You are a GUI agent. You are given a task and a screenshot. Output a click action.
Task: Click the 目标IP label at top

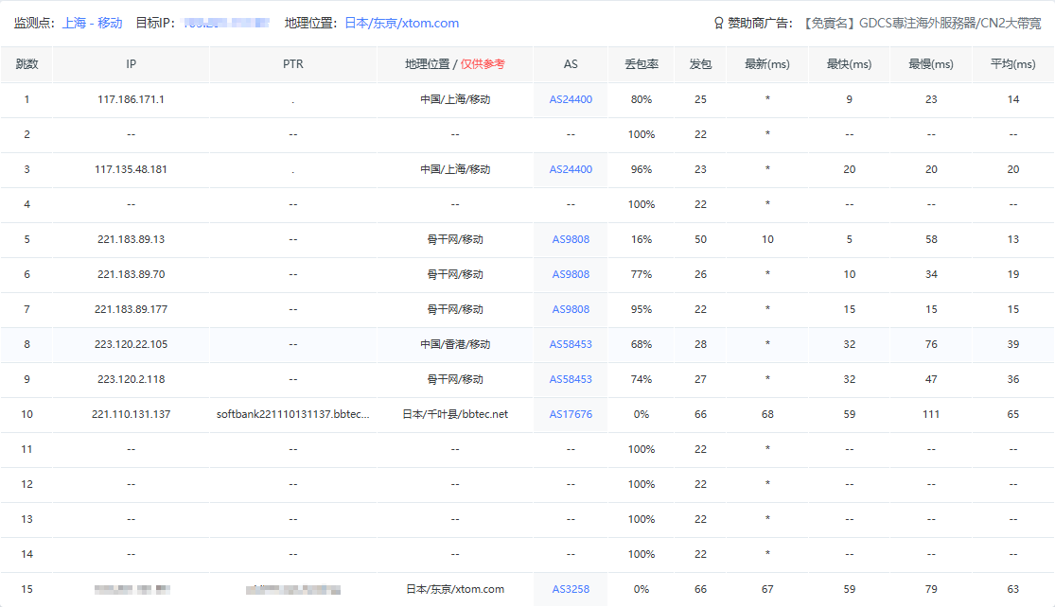pyautogui.click(x=155, y=23)
